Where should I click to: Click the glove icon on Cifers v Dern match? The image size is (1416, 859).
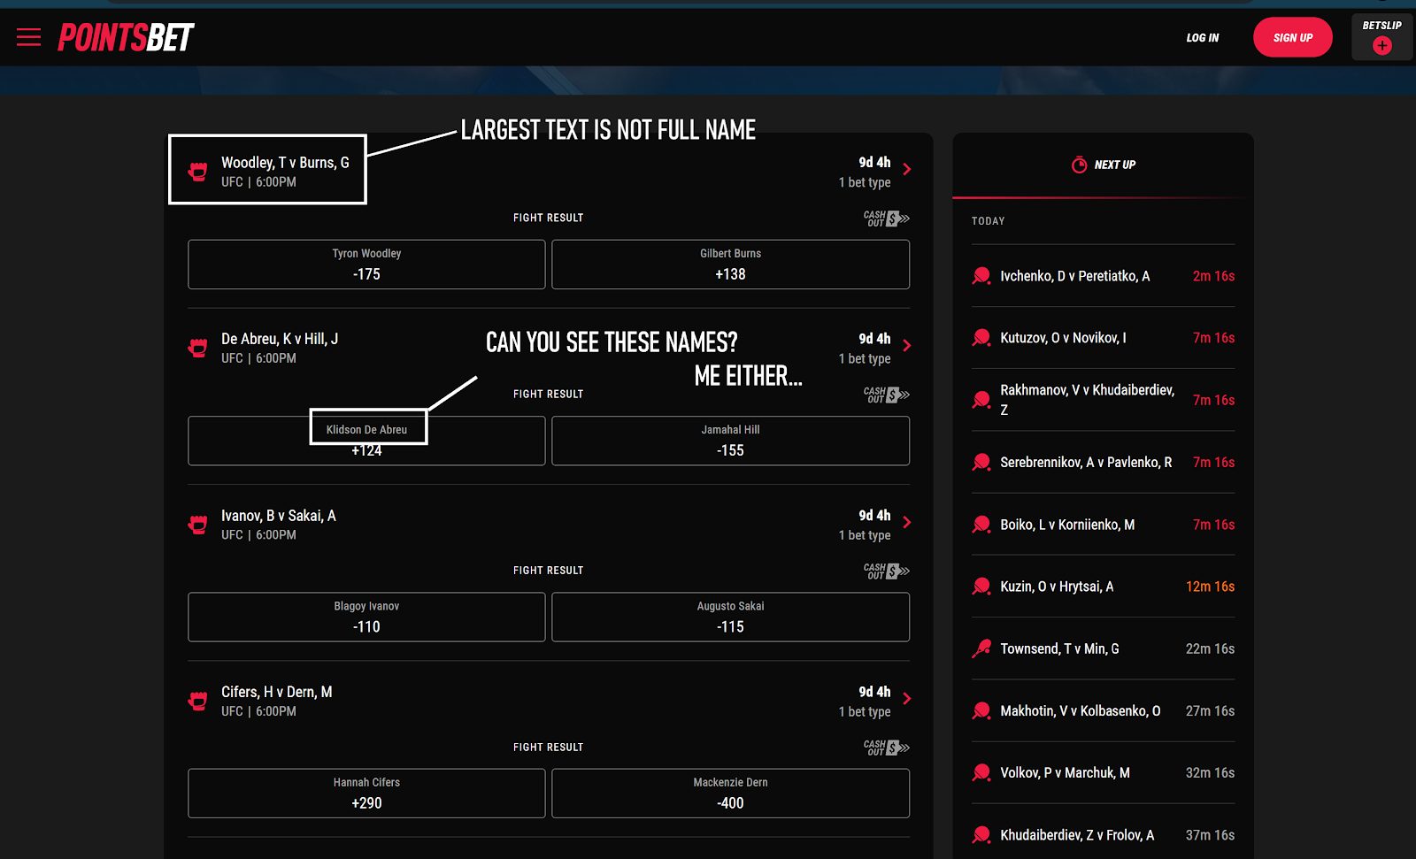point(196,701)
